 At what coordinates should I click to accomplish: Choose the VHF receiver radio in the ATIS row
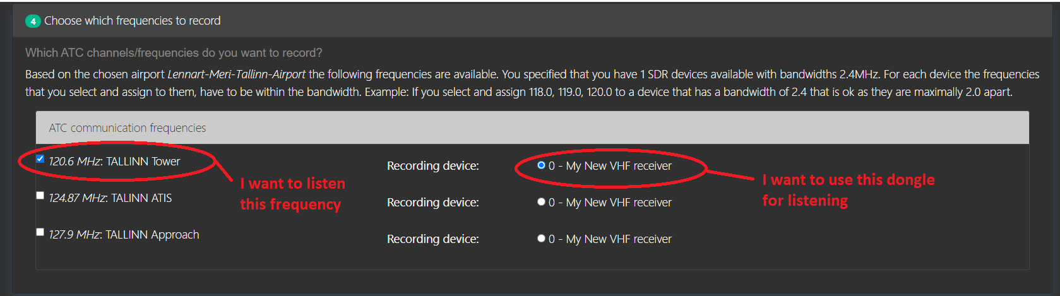point(541,202)
